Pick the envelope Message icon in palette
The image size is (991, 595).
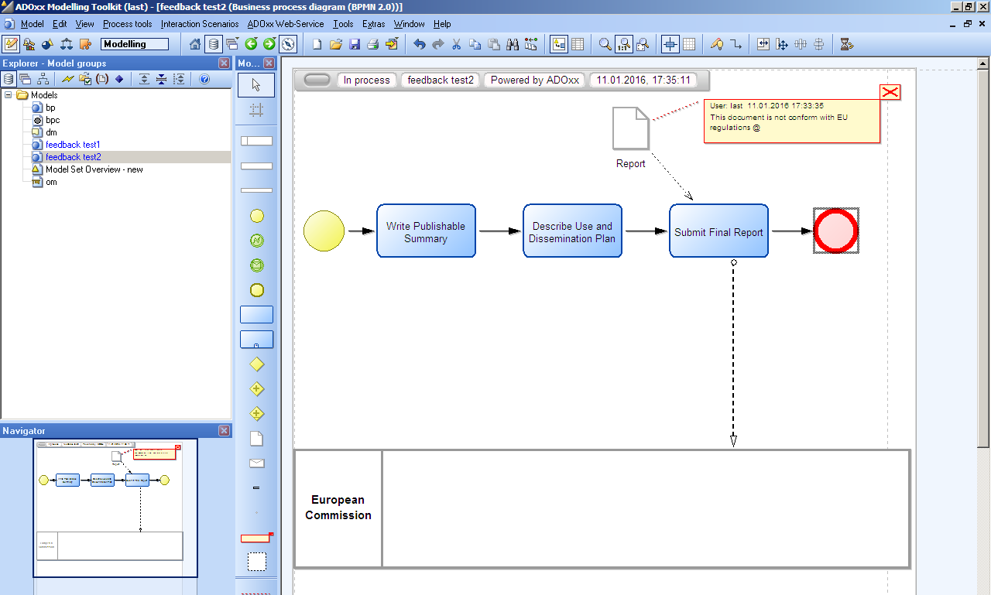(256, 463)
